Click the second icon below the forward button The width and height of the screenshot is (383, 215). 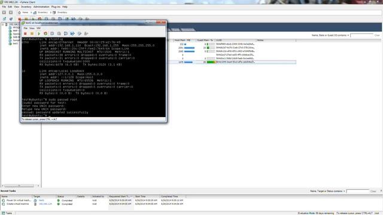(x=11, y=19)
